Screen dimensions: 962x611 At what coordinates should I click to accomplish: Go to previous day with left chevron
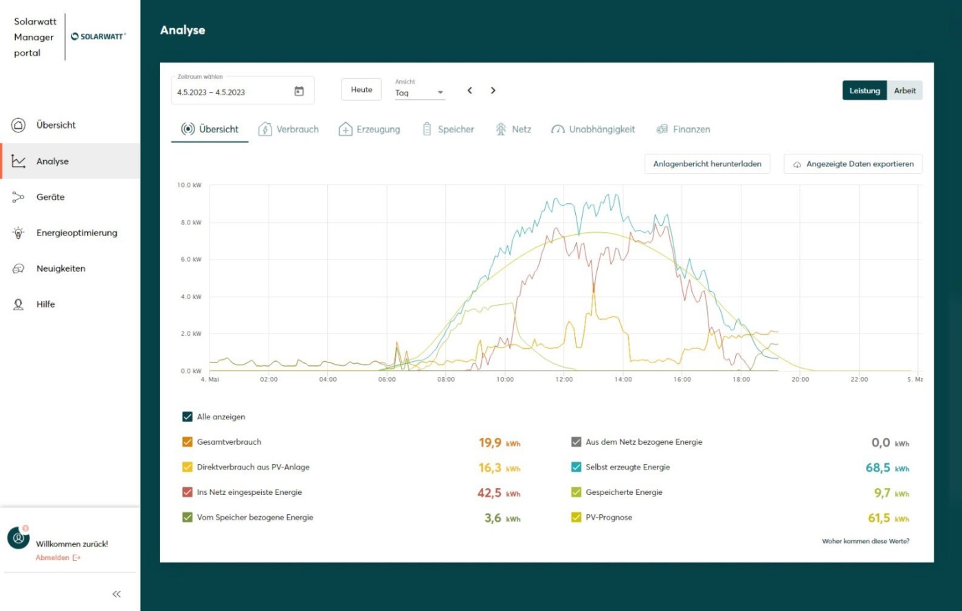tap(470, 91)
